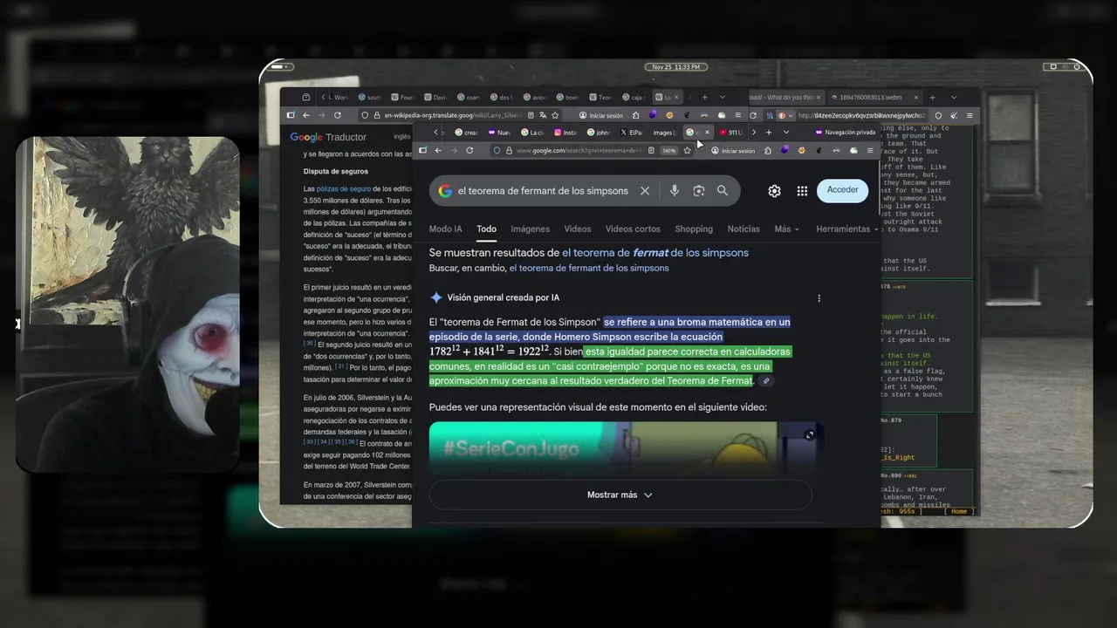Open new tab in the Wikipedia window
1117x628 pixels.
704,97
